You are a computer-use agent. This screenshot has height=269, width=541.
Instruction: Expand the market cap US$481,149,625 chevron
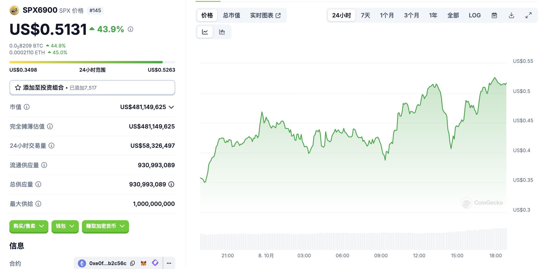coord(171,107)
